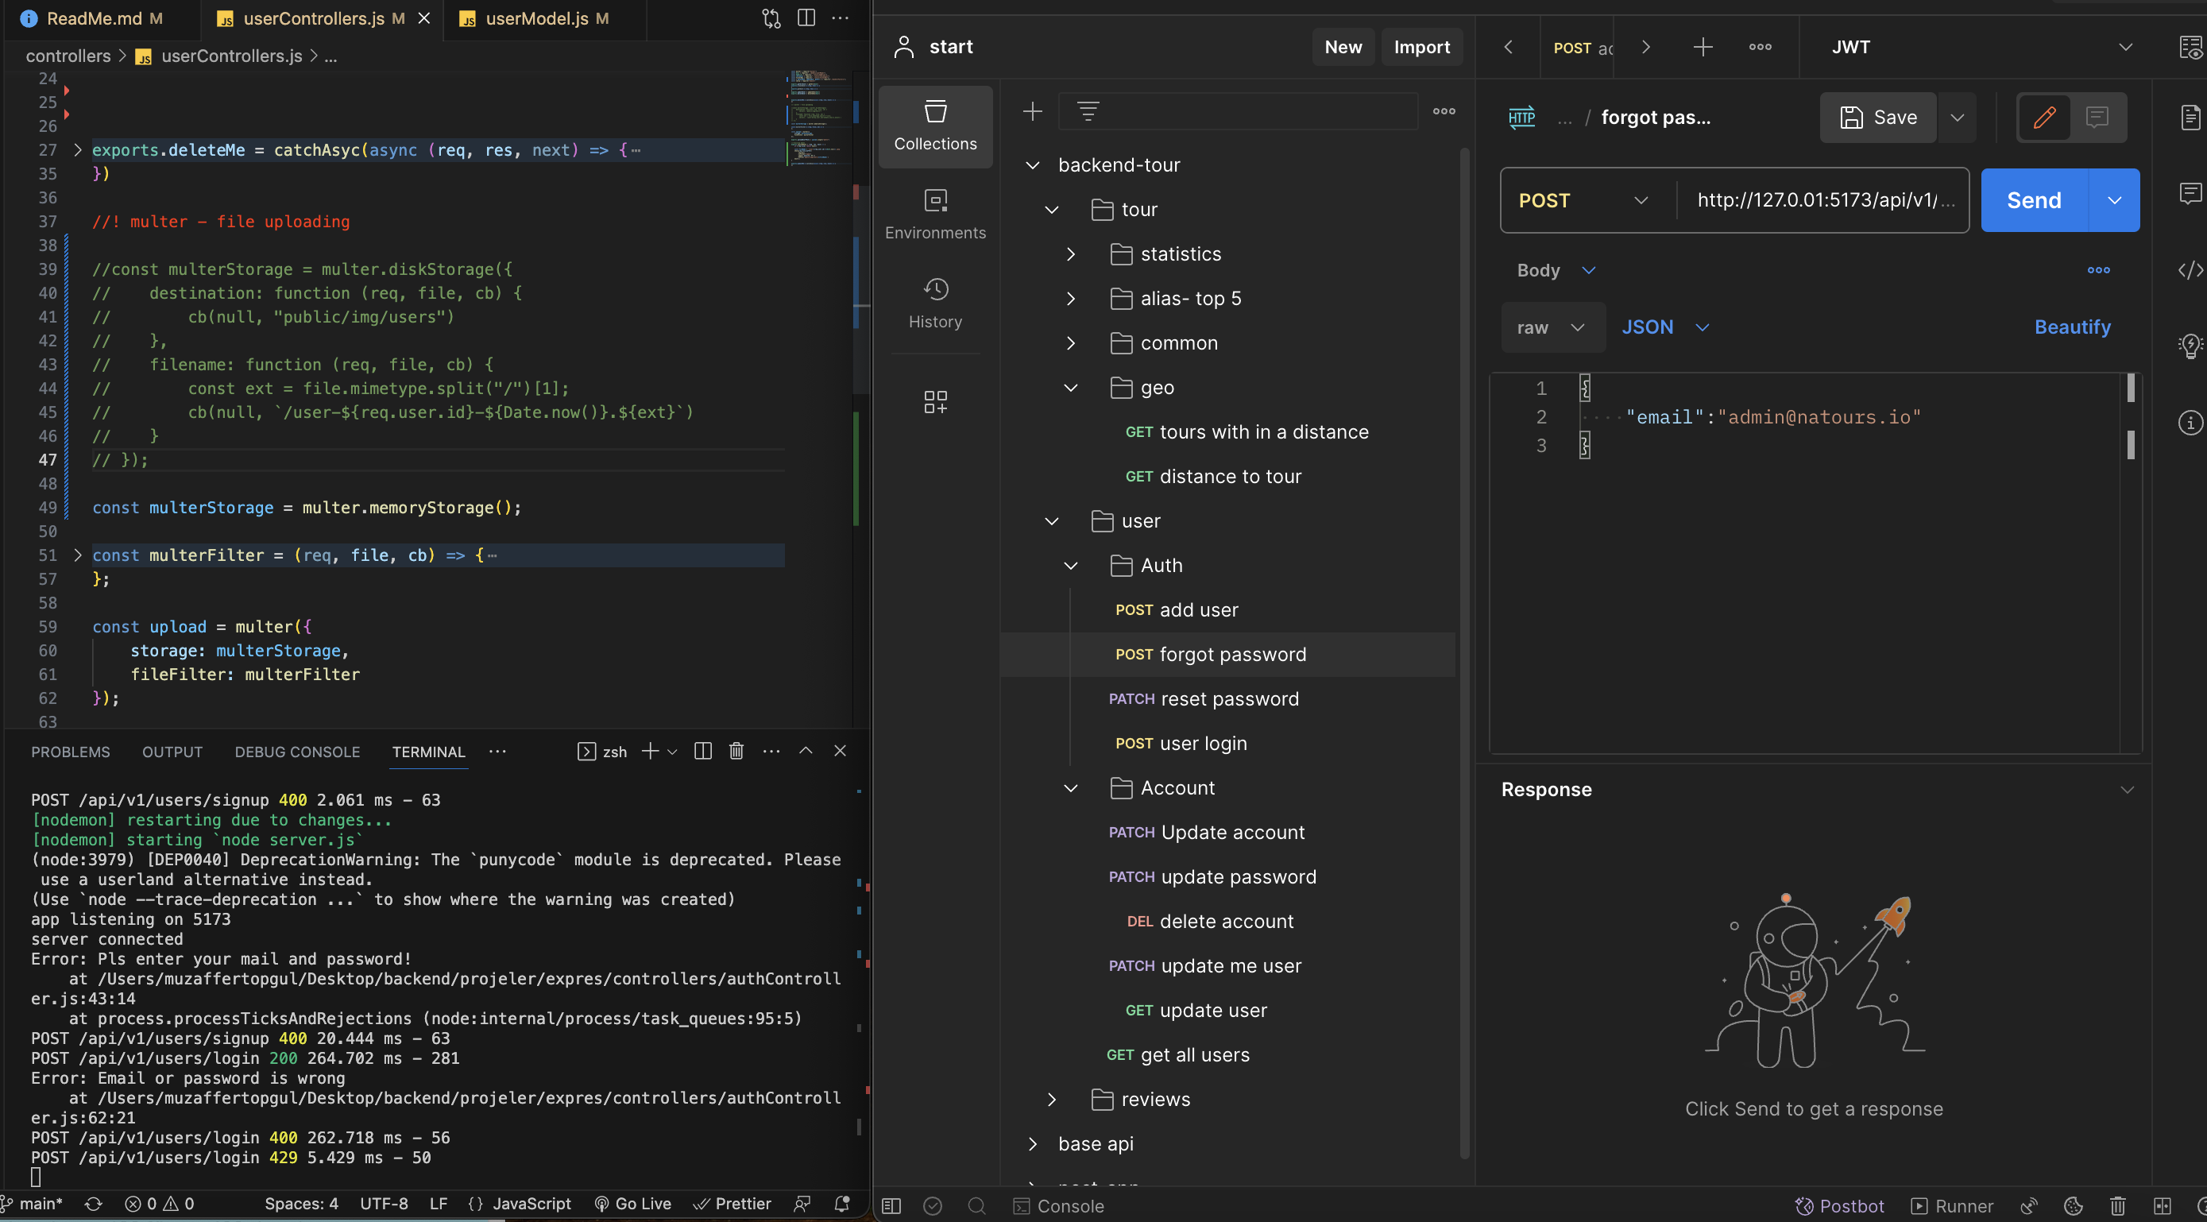This screenshot has width=2207, height=1222.
Task: Unfold the deleteMe function at line 27
Action: [x=78, y=150]
